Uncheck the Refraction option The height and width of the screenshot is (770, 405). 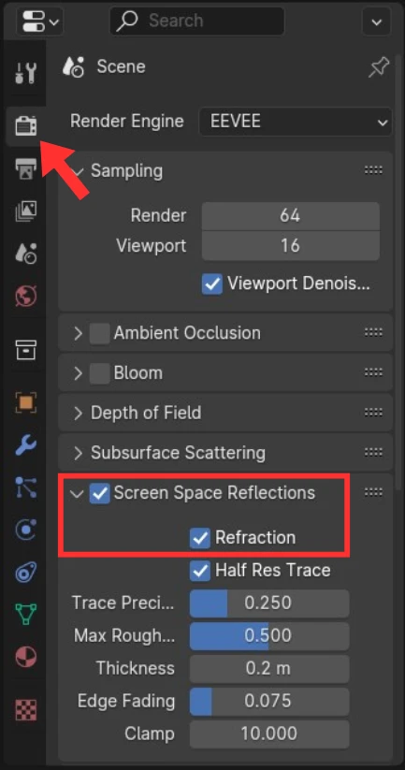click(200, 538)
